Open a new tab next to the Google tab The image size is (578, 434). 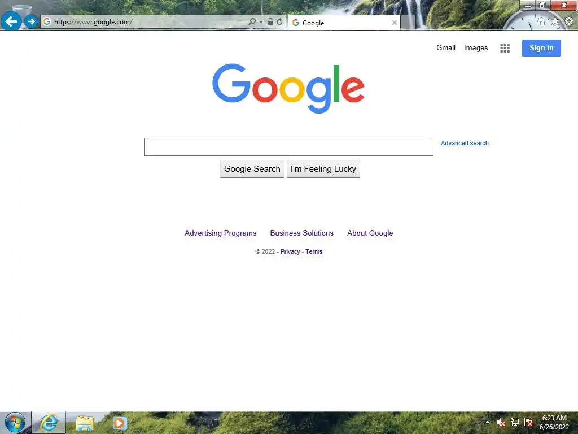(408, 23)
